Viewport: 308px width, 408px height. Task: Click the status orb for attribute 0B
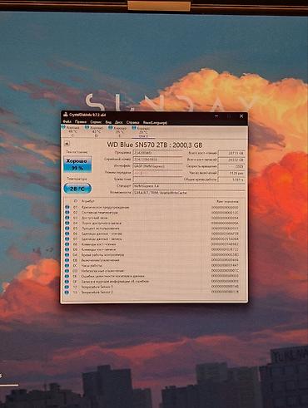[67, 260]
